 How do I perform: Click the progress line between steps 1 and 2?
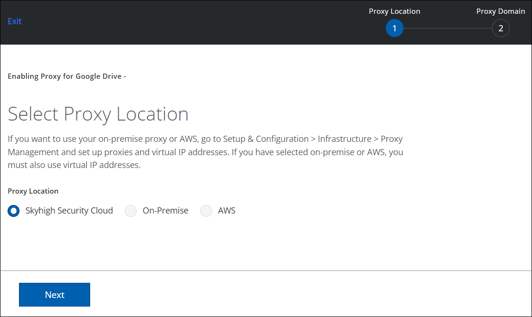click(x=447, y=28)
